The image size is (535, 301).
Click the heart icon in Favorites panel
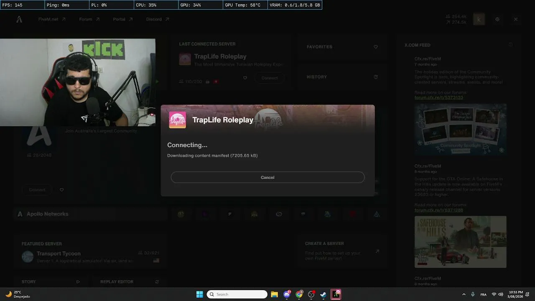pyautogui.click(x=376, y=47)
